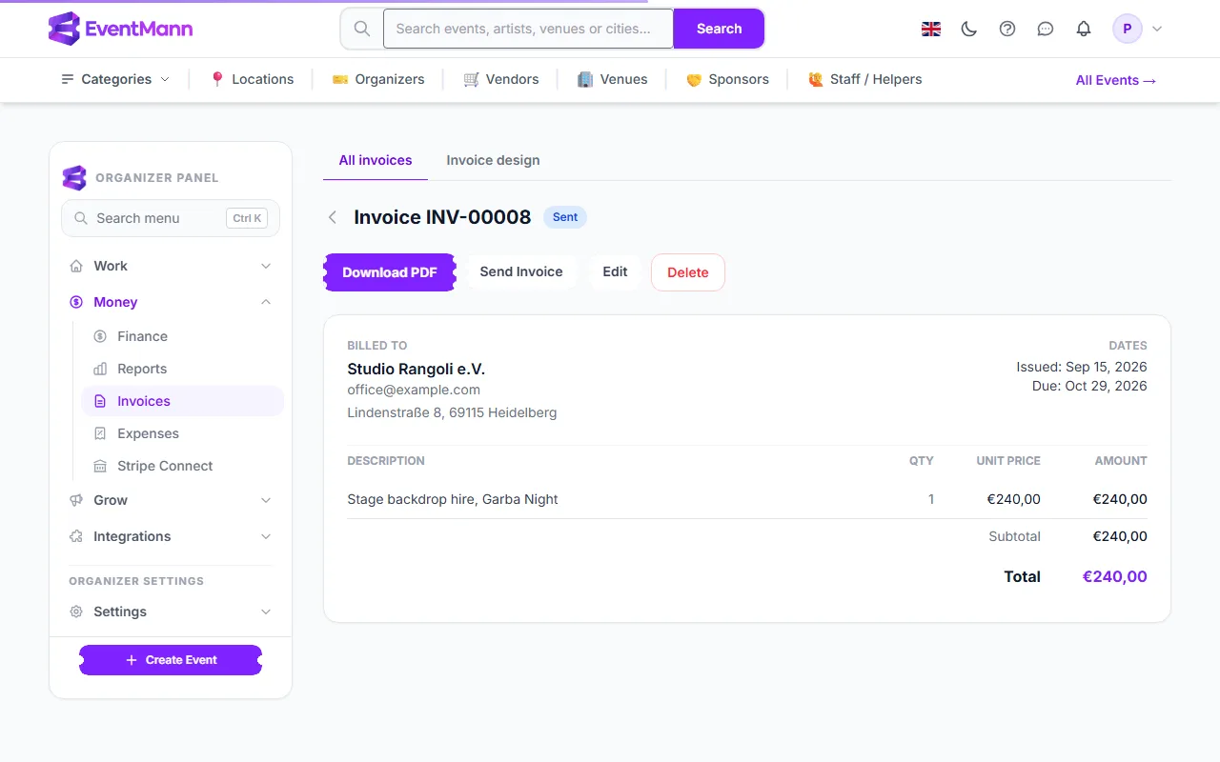Follow the All Events link
Viewport: 1220px width, 762px height.
(1116, 80)
